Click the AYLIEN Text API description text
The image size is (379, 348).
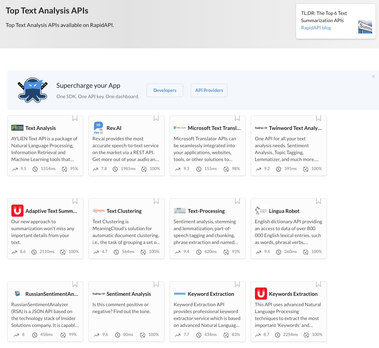(x=44, y=149)
